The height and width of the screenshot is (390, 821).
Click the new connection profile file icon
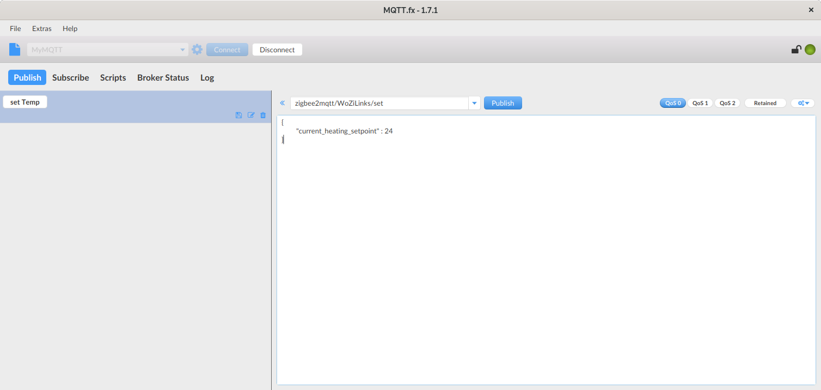point(15,50)
